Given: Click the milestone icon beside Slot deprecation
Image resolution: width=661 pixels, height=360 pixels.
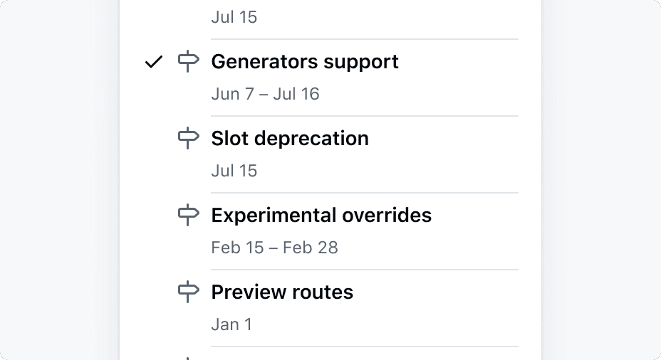Looking at the screenshot, I should coord(187,139).
